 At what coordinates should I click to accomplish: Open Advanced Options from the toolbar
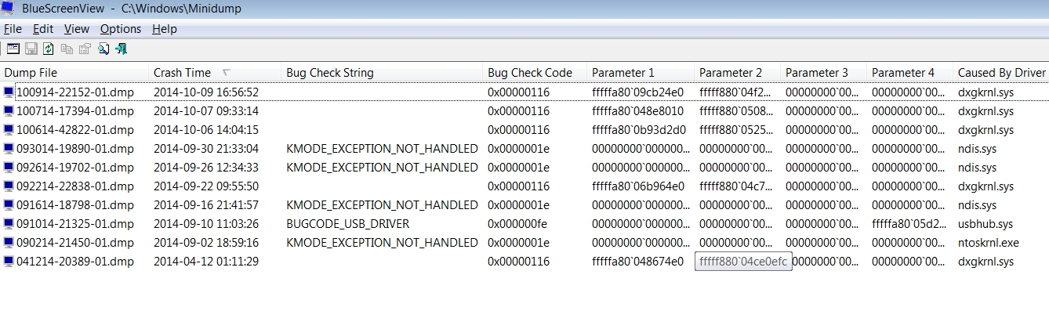pos(13,49)
